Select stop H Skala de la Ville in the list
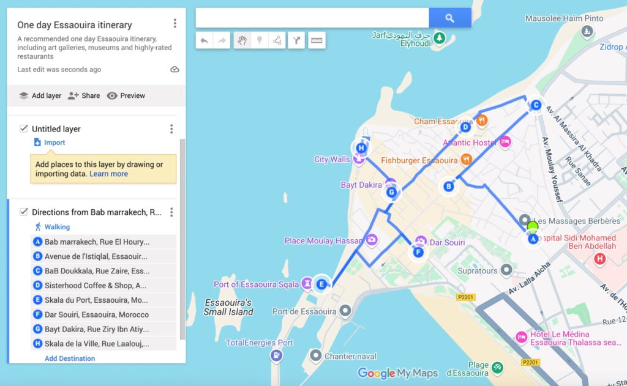Image resolution: width=627 pixels, height=386 pixels. pyautogui.click(x=103, y=344)
